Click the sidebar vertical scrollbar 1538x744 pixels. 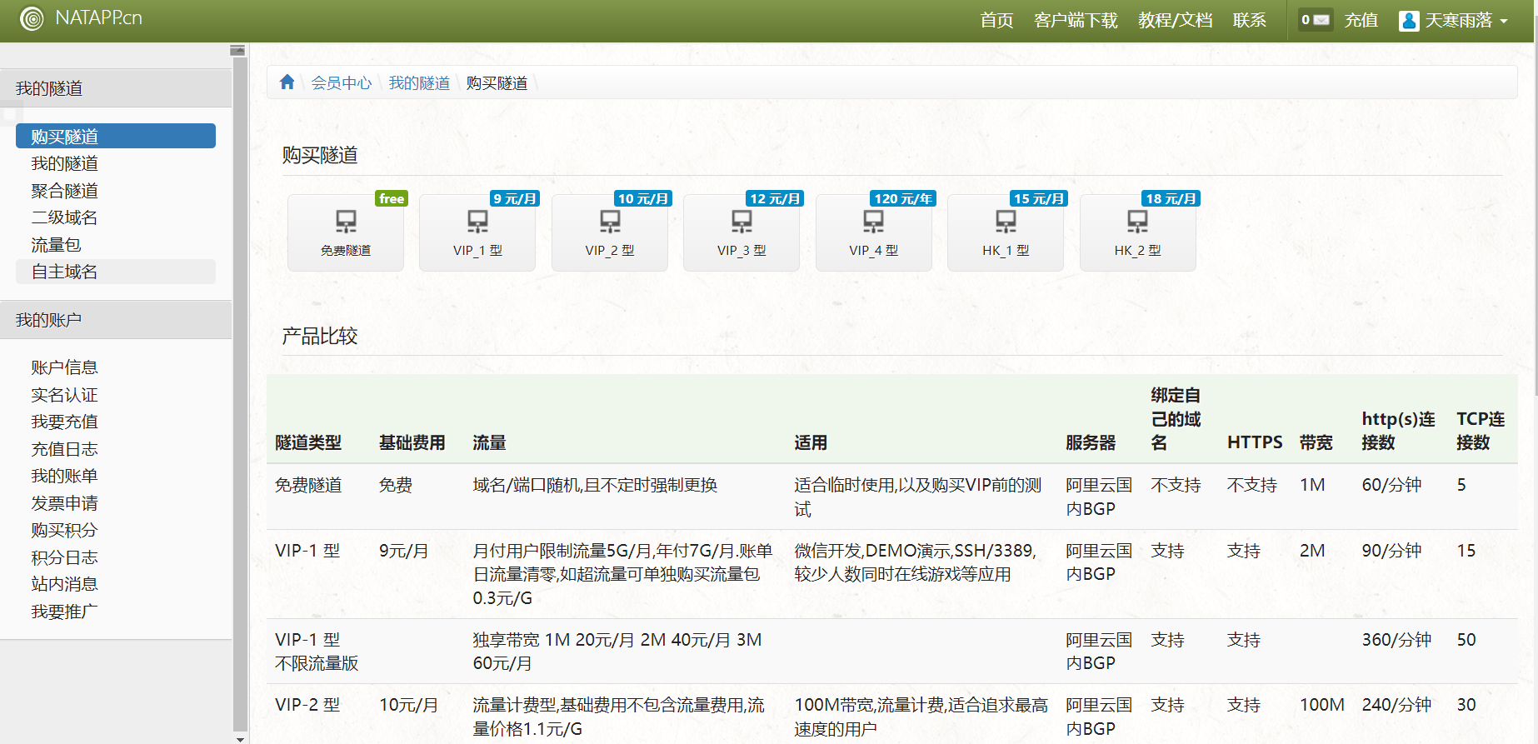240,392
